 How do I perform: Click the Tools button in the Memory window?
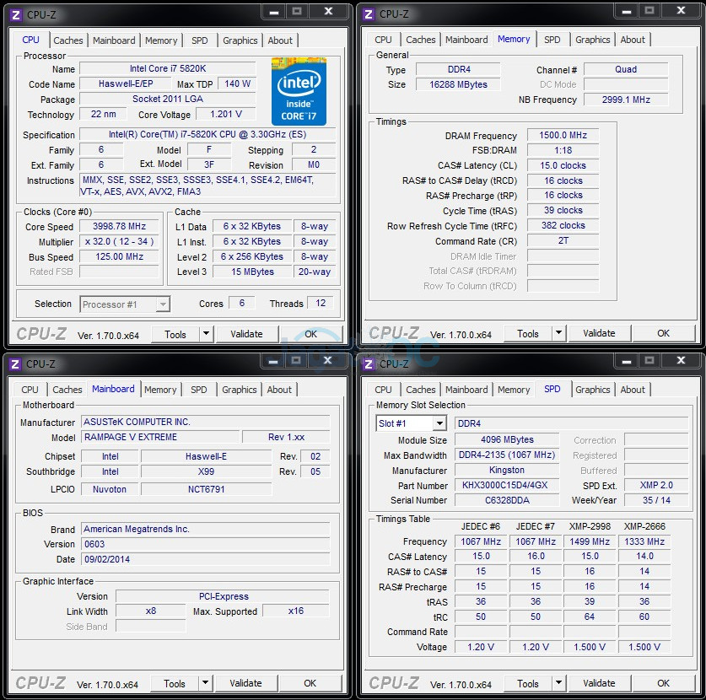point(528,333)
